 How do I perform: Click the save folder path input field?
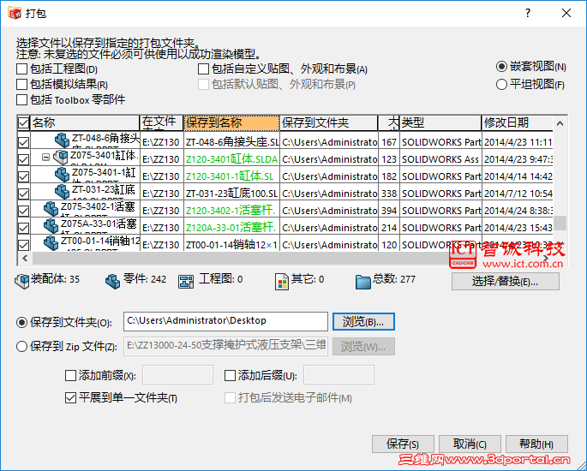[x=225, y=322]
